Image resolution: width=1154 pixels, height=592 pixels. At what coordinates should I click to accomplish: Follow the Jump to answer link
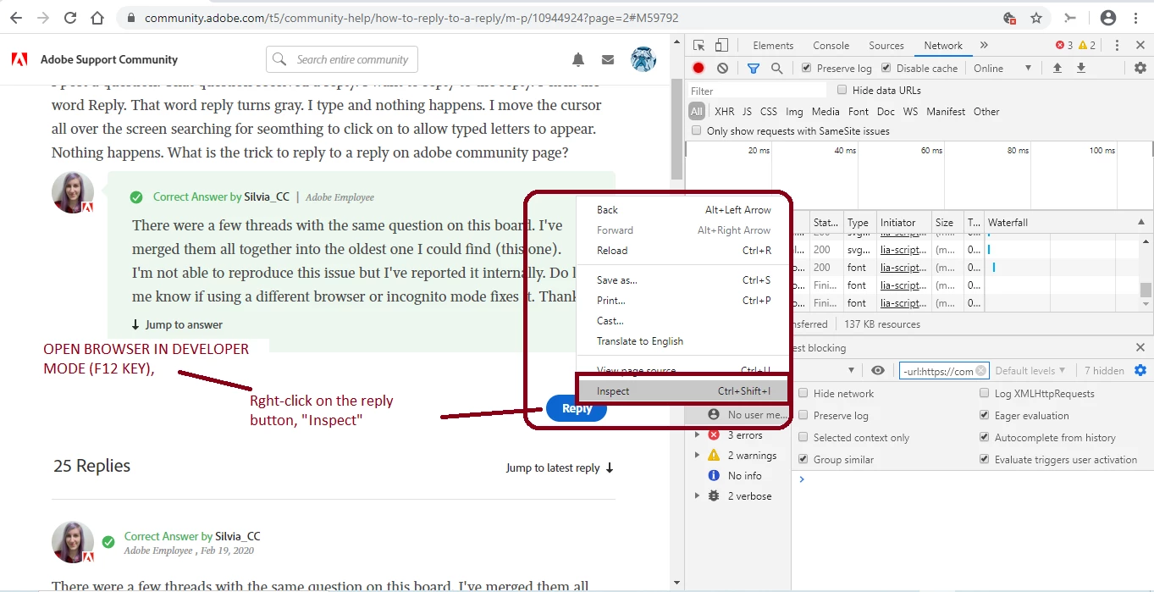pyautogui.click(x=177, y=324)
